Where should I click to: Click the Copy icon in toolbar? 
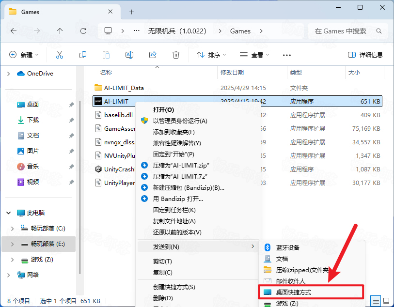click(83, 55)
